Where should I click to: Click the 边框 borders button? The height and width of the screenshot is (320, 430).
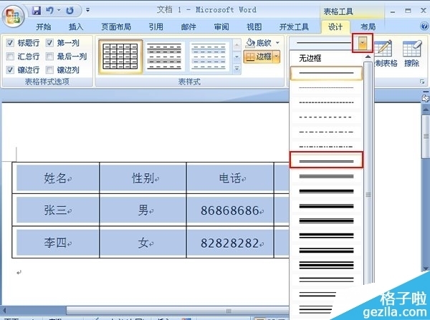pyautogui.click(x=258, y=57)
